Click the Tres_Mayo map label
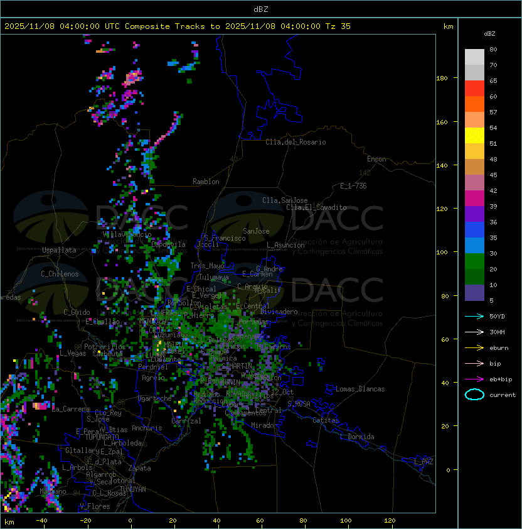This screenshot has width=522, height=529. (x=207, y=266)
